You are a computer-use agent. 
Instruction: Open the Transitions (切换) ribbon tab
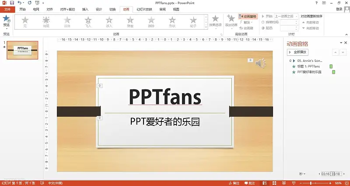(112, 9)
